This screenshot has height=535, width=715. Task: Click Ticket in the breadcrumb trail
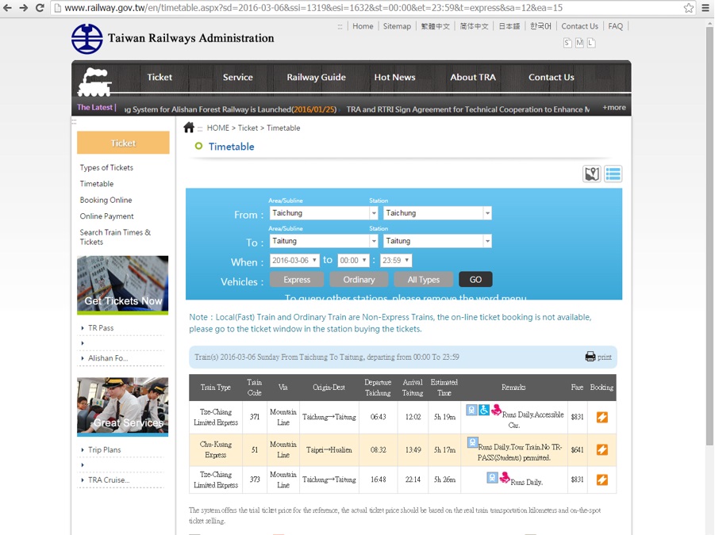(248, 128)
